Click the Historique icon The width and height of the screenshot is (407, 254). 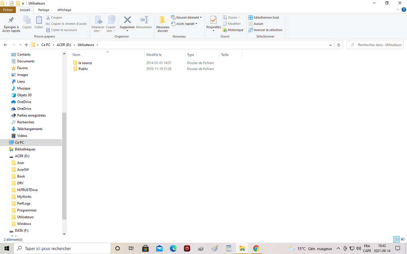[x=225, y=30]
